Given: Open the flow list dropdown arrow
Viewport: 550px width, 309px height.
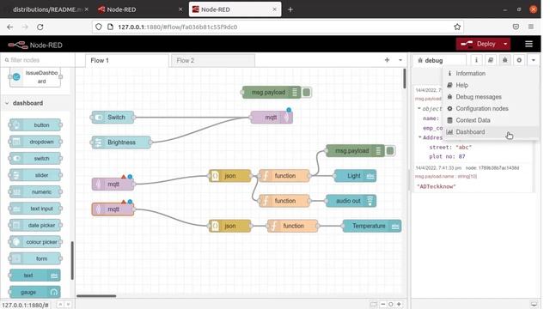Looking at the screenshot, I should coord(400,60).
